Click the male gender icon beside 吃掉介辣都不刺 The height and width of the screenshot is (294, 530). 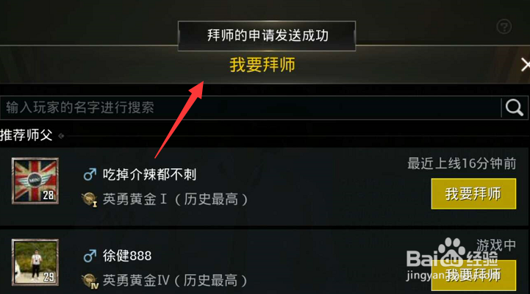(x=90, y=174)
